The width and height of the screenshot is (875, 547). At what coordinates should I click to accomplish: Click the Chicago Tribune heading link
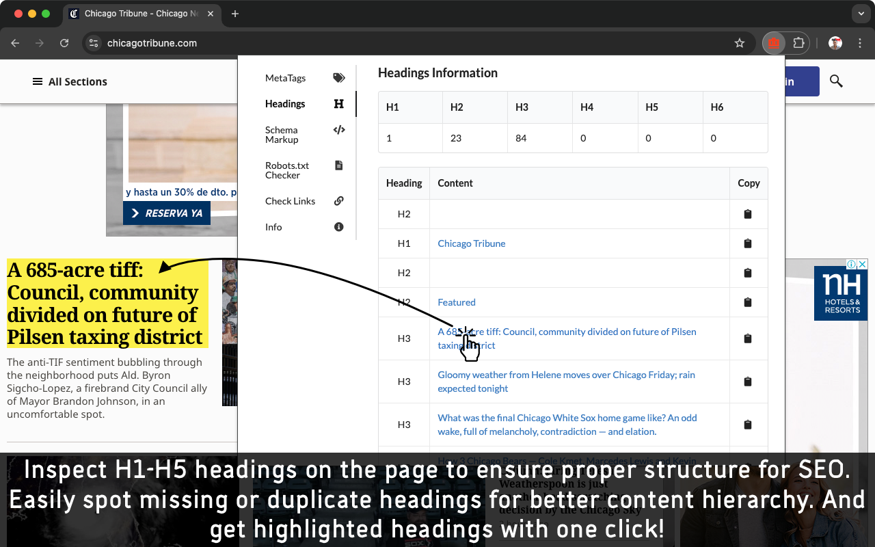click(472, 243)
